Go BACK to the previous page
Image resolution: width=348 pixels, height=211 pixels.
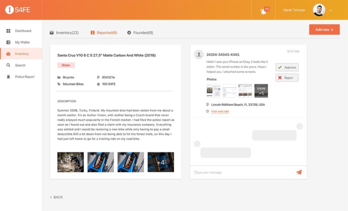point(57,197)
